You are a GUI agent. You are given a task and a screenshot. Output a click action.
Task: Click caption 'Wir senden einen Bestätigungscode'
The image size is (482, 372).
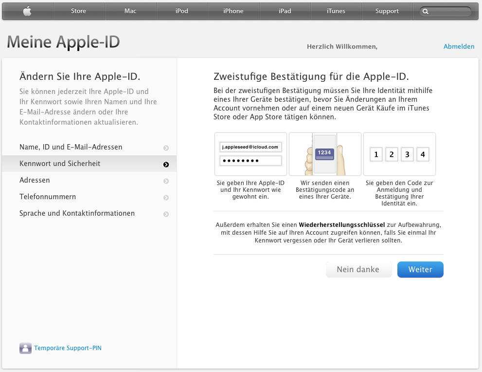click(x=325, y=190)
